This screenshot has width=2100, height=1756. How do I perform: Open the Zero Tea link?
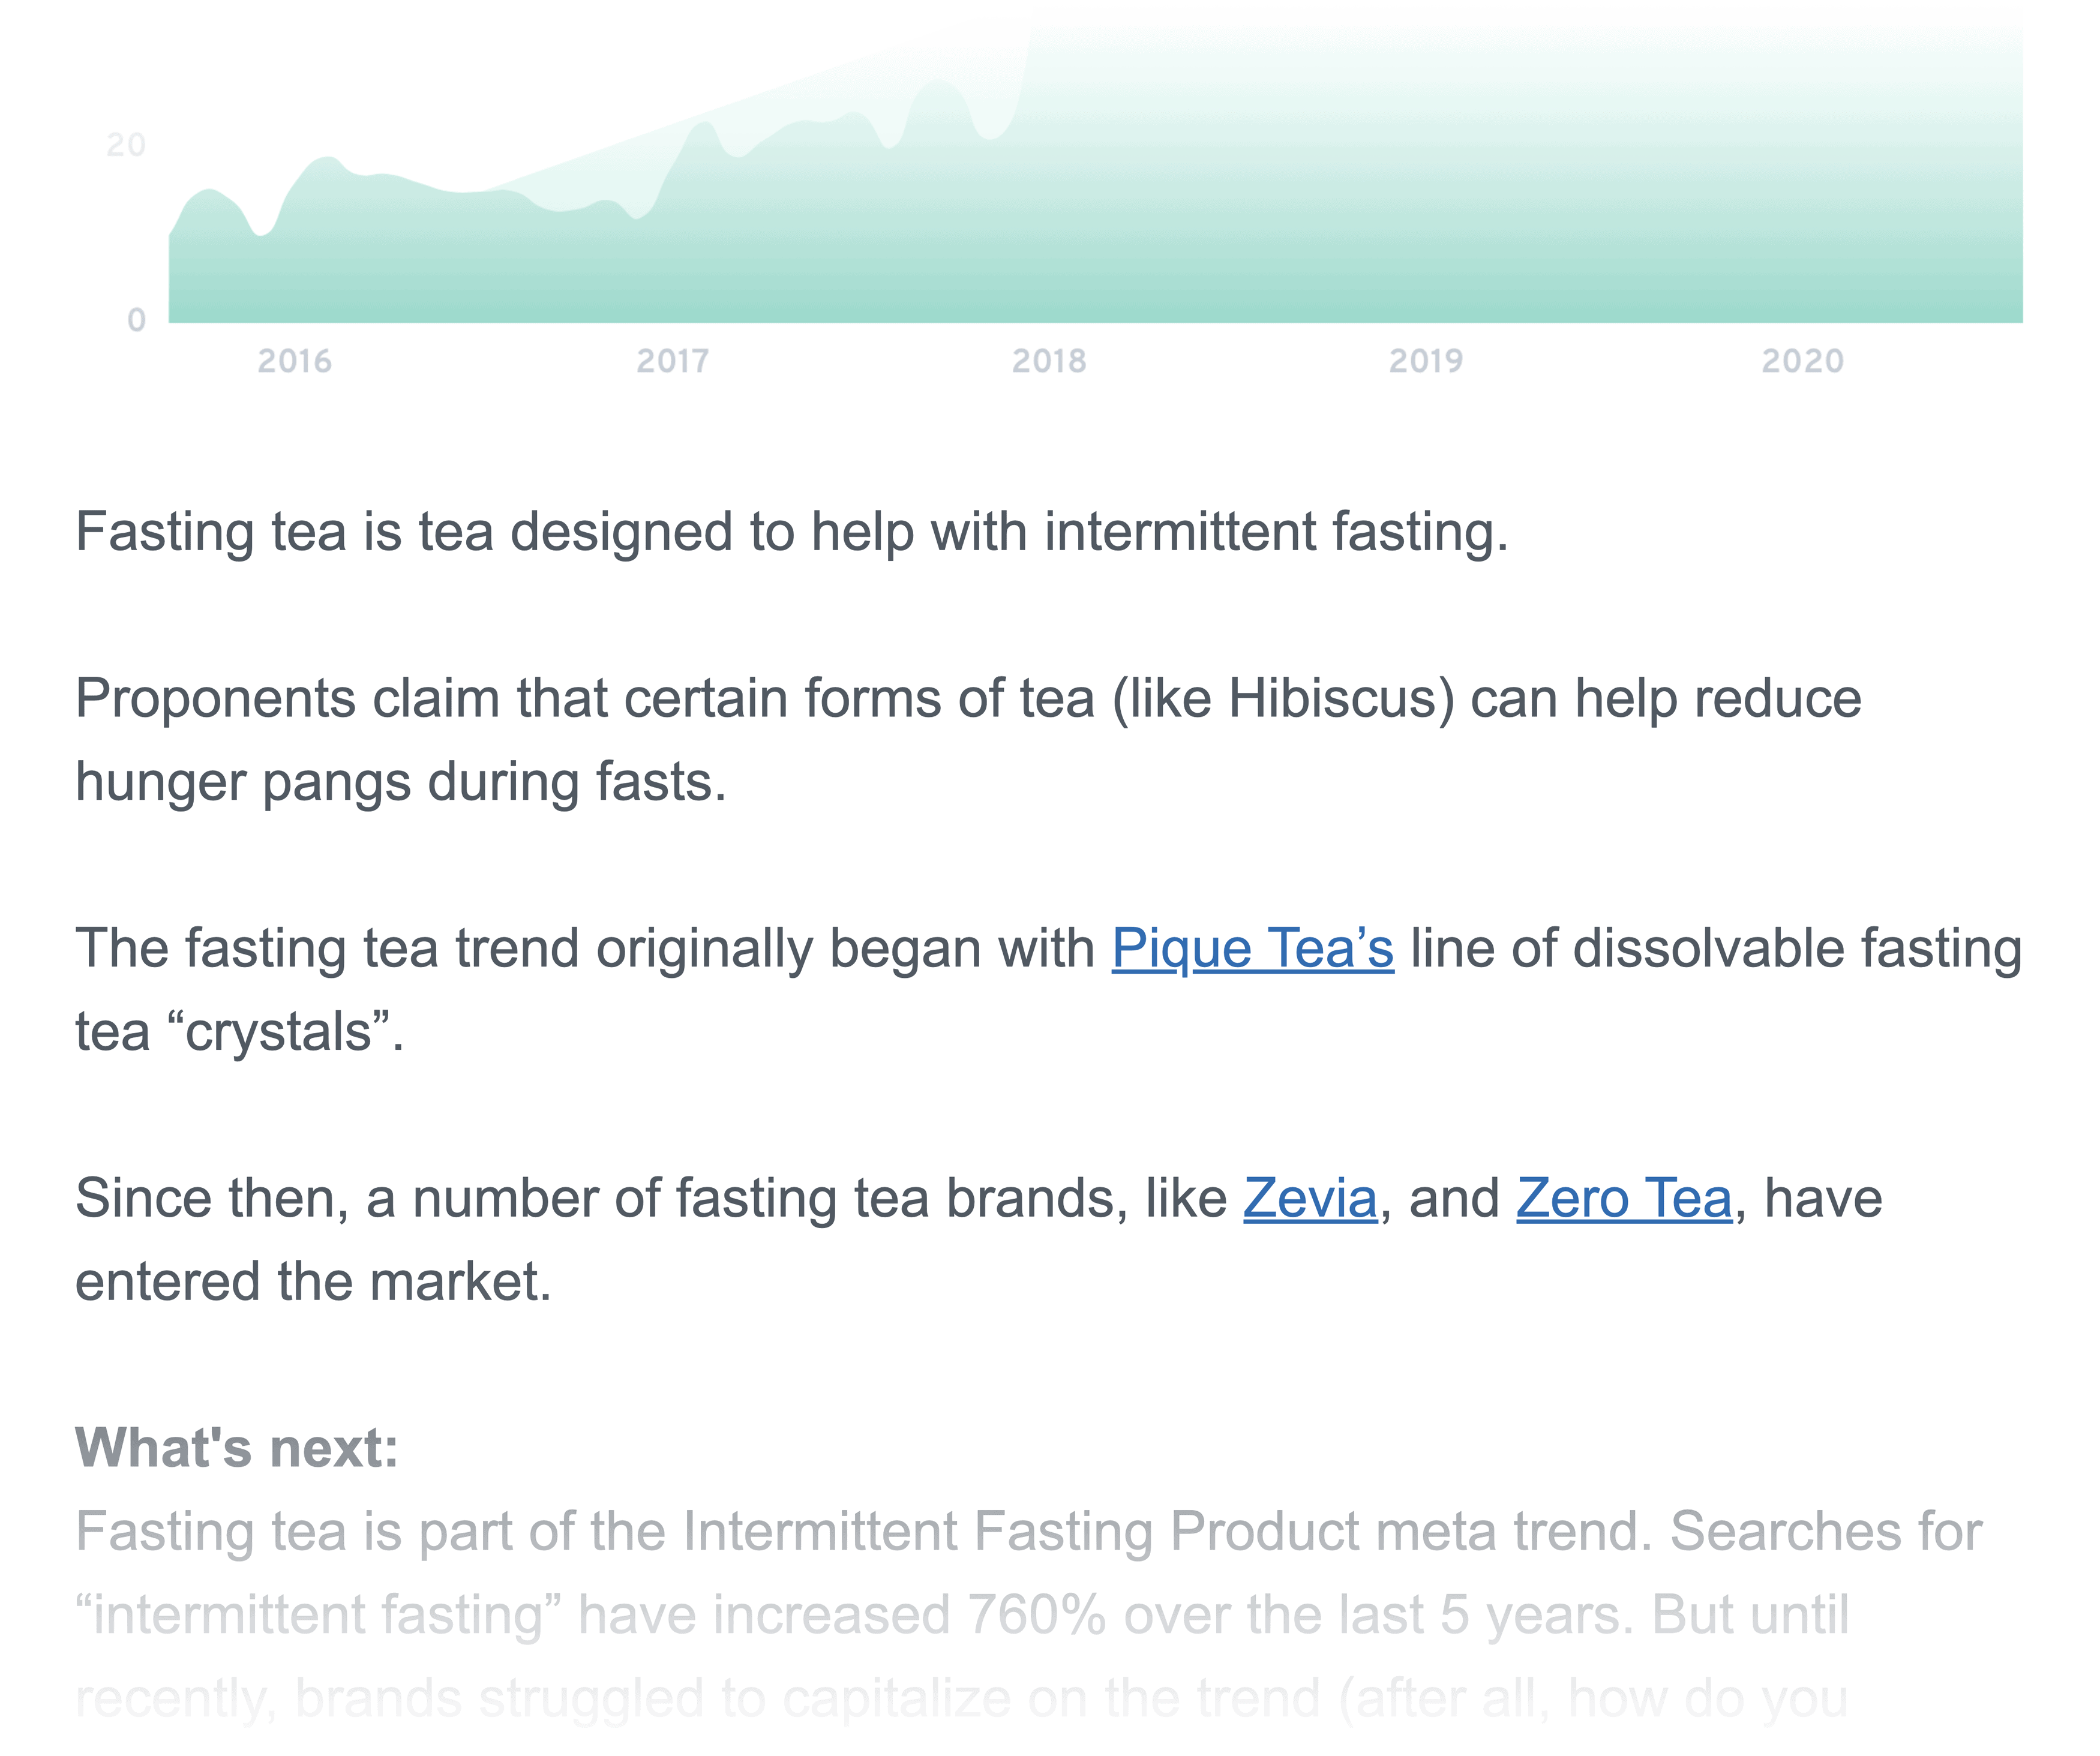[x=1623, y=1198]
